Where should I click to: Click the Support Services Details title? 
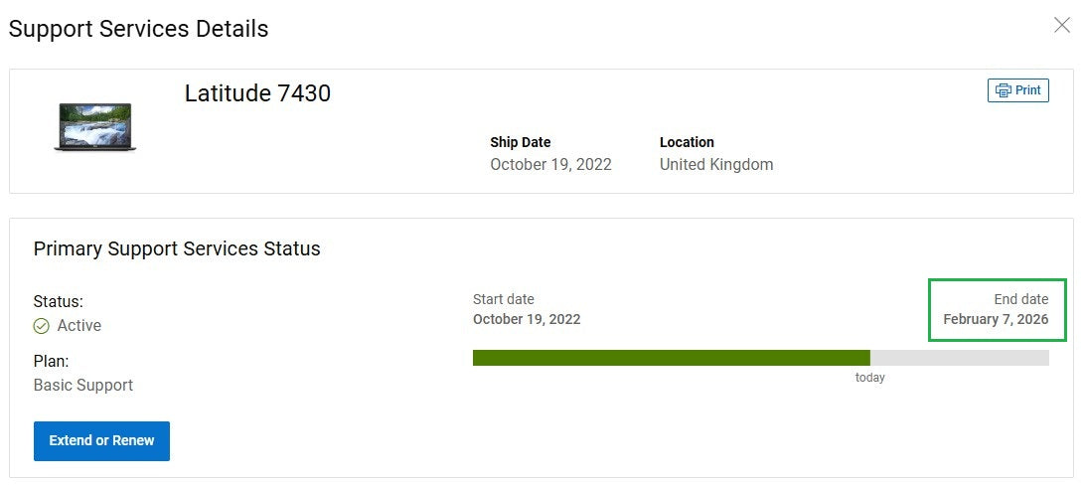pos(138,29)
